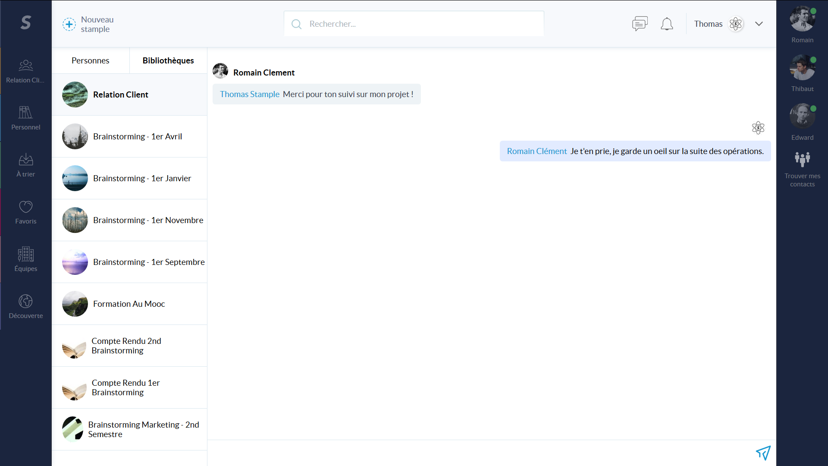Open the Découverte globe section
The height and width of the screenshot is (466, 828).
point(26,306)
